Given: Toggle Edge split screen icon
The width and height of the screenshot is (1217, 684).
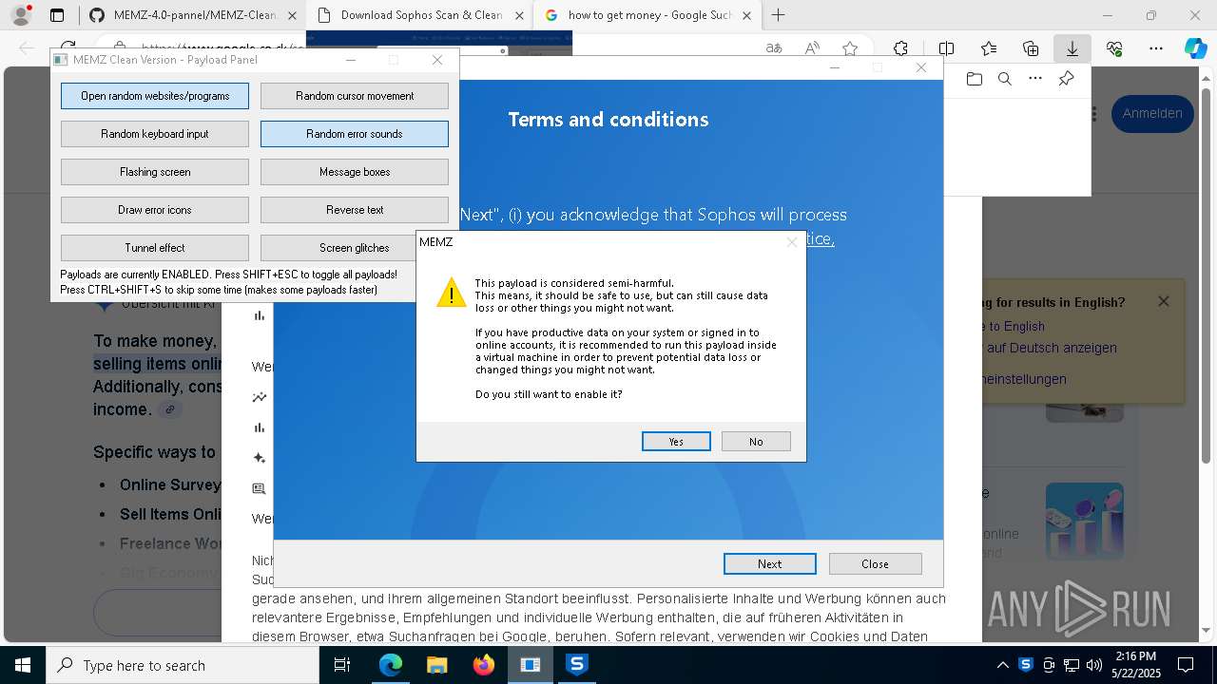Looking at the screenshot, I should tap(947, 48).
